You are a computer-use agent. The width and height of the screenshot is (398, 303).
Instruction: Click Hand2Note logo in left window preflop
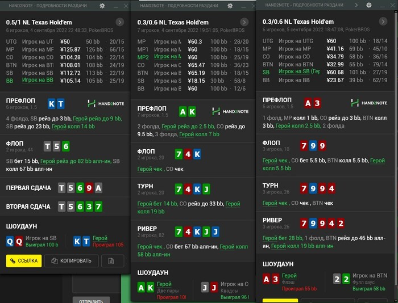(x=106, y=103)
